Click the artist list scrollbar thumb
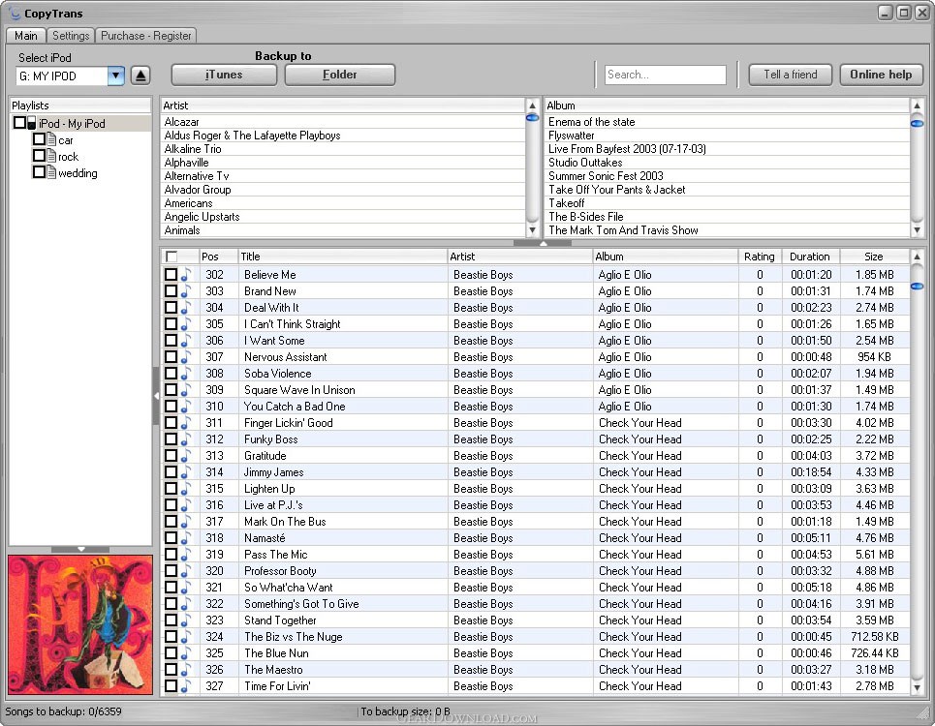 (533, 118)
